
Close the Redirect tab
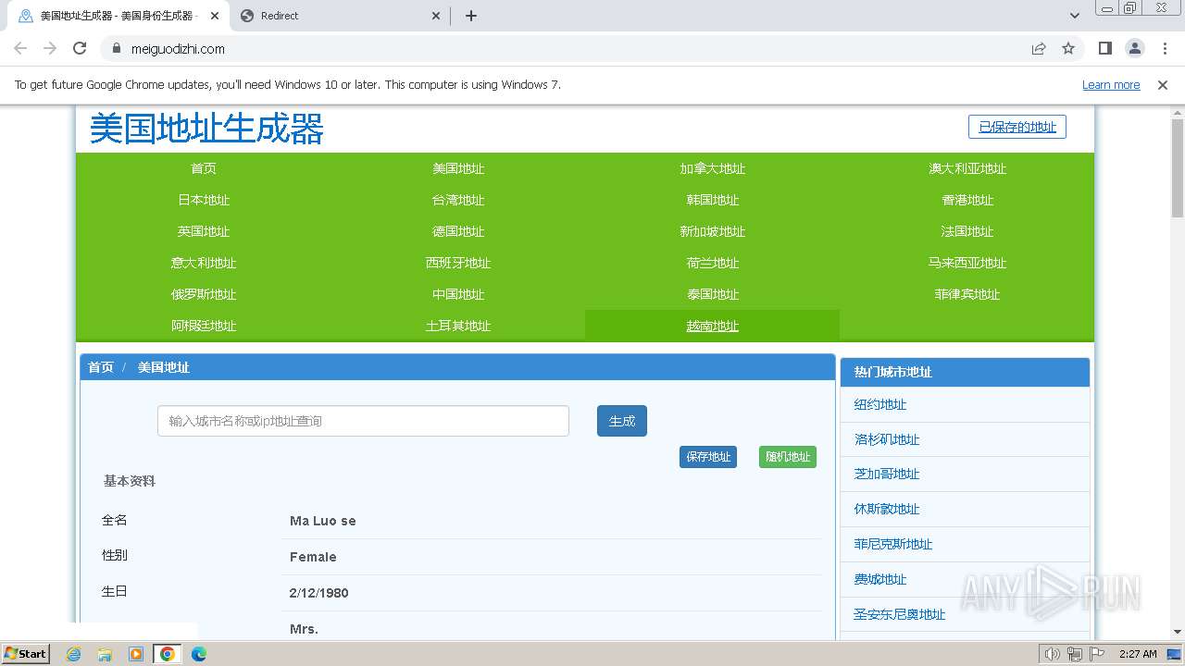(x=437, y=16)
